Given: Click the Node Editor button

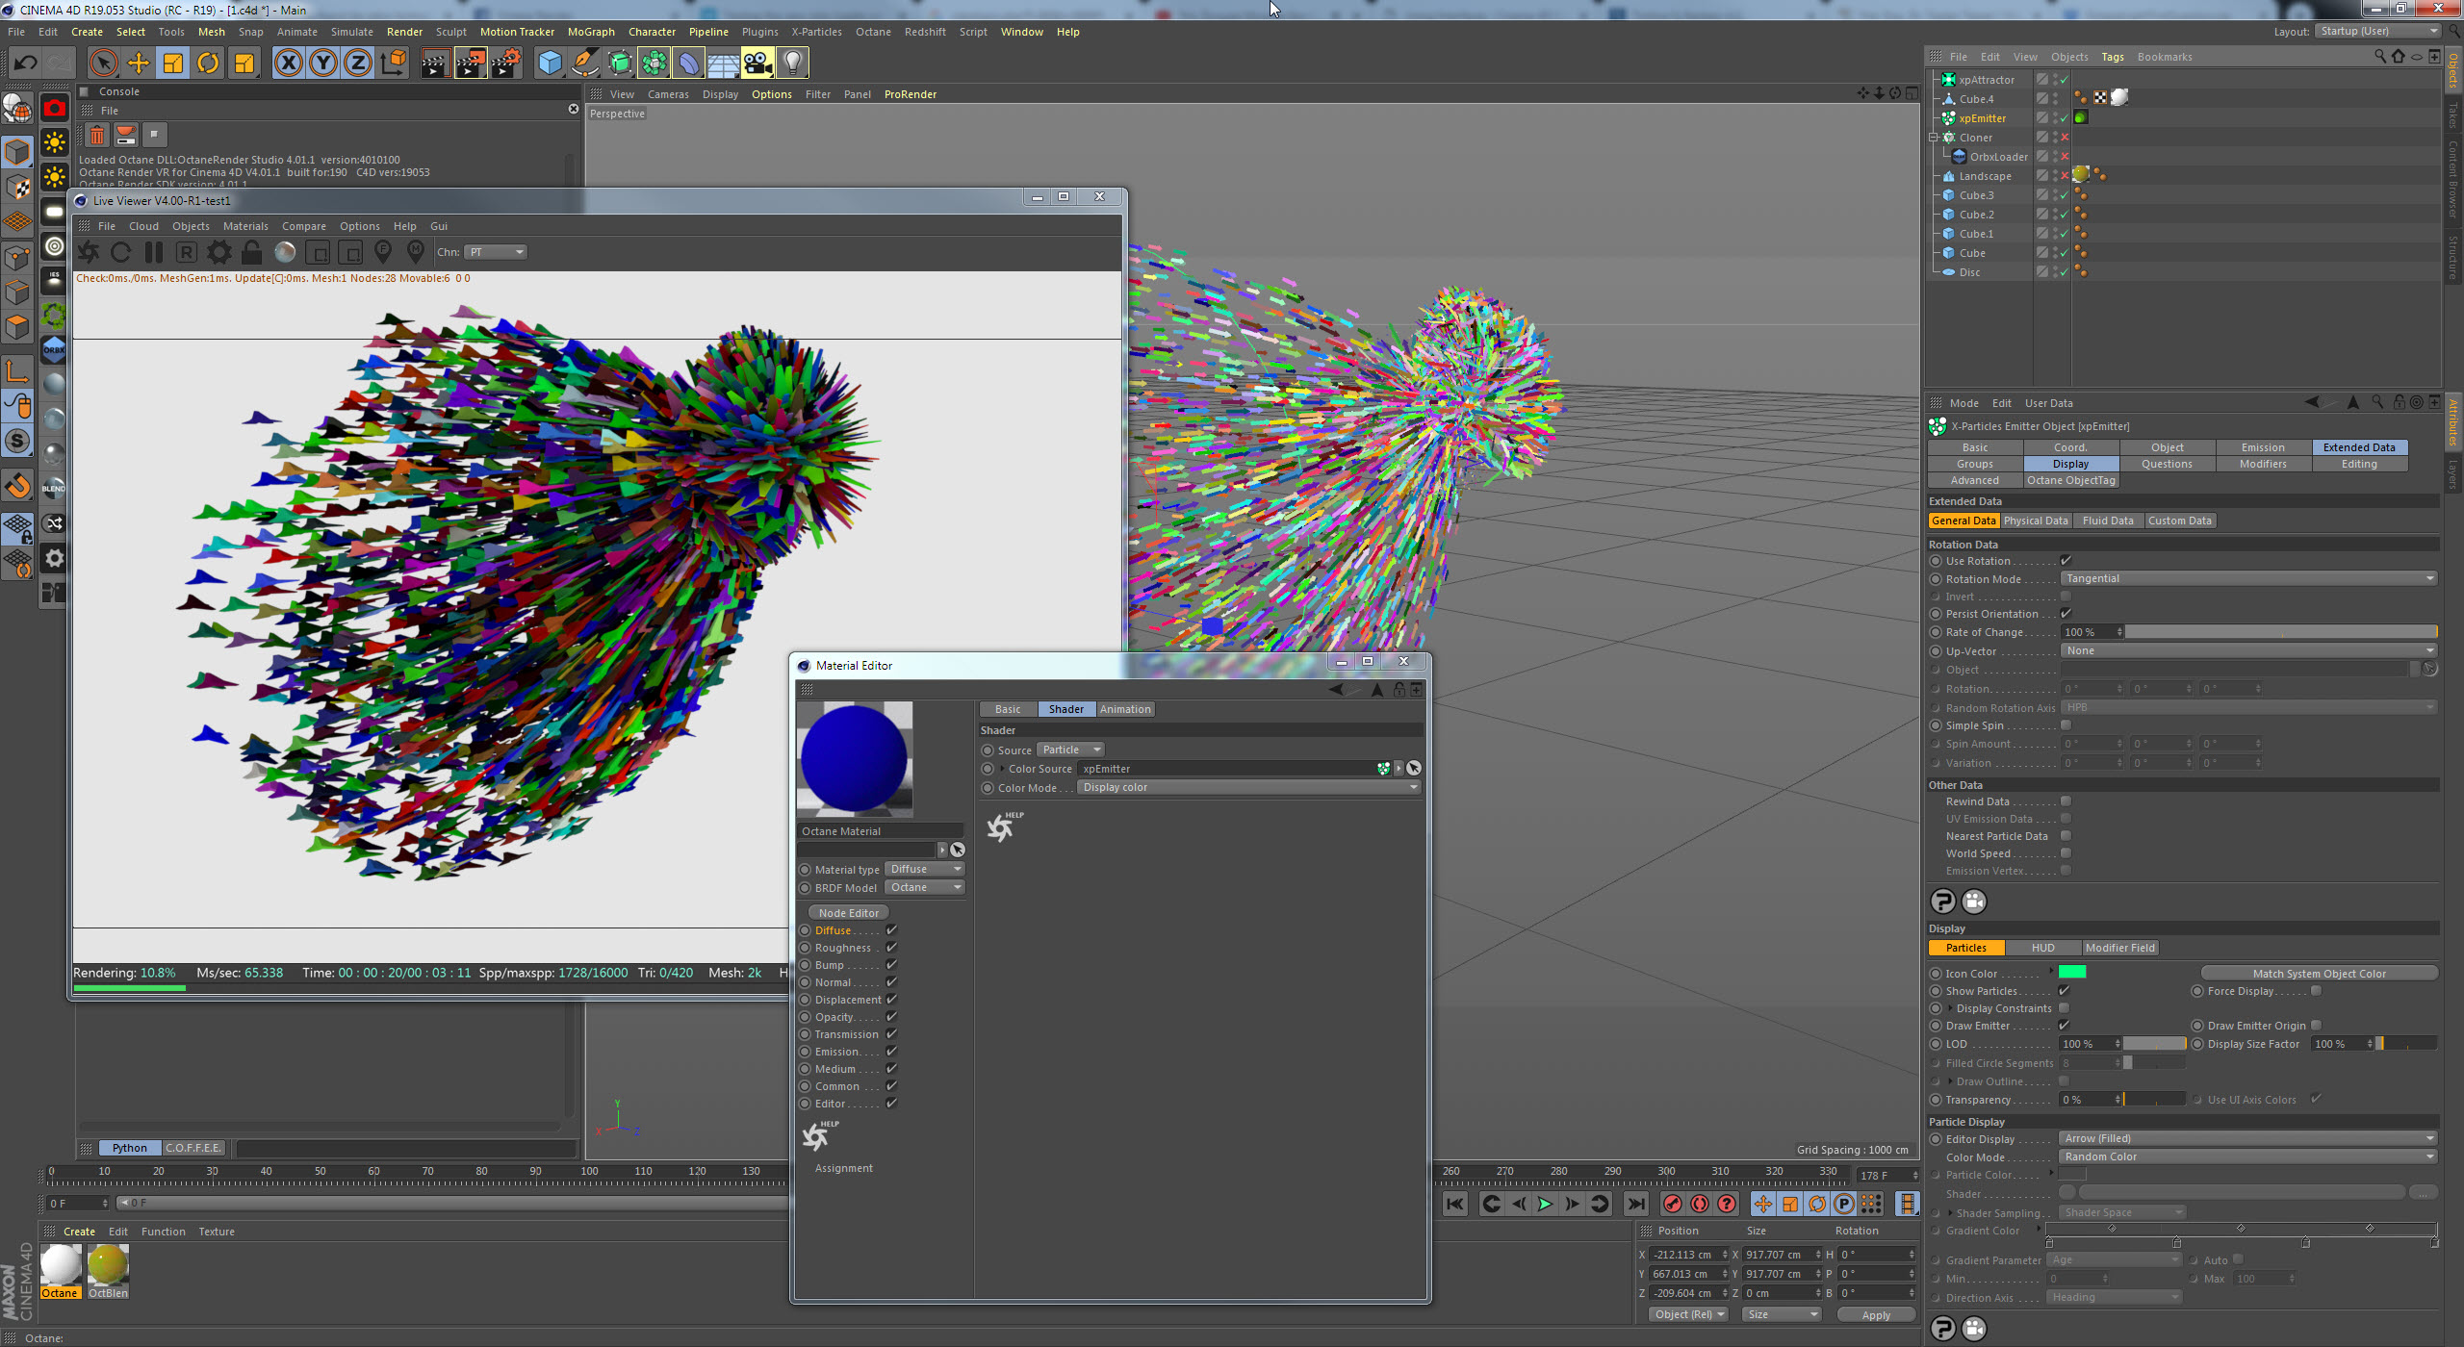Looking at the screenshot, I should pyautogui.click(x=848, y=913).
